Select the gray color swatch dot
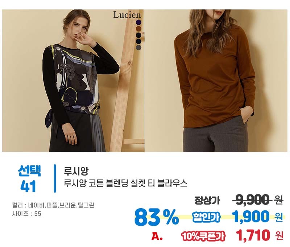Image resolution: width=290 pixels, height=247 pixels. point(138,48)
